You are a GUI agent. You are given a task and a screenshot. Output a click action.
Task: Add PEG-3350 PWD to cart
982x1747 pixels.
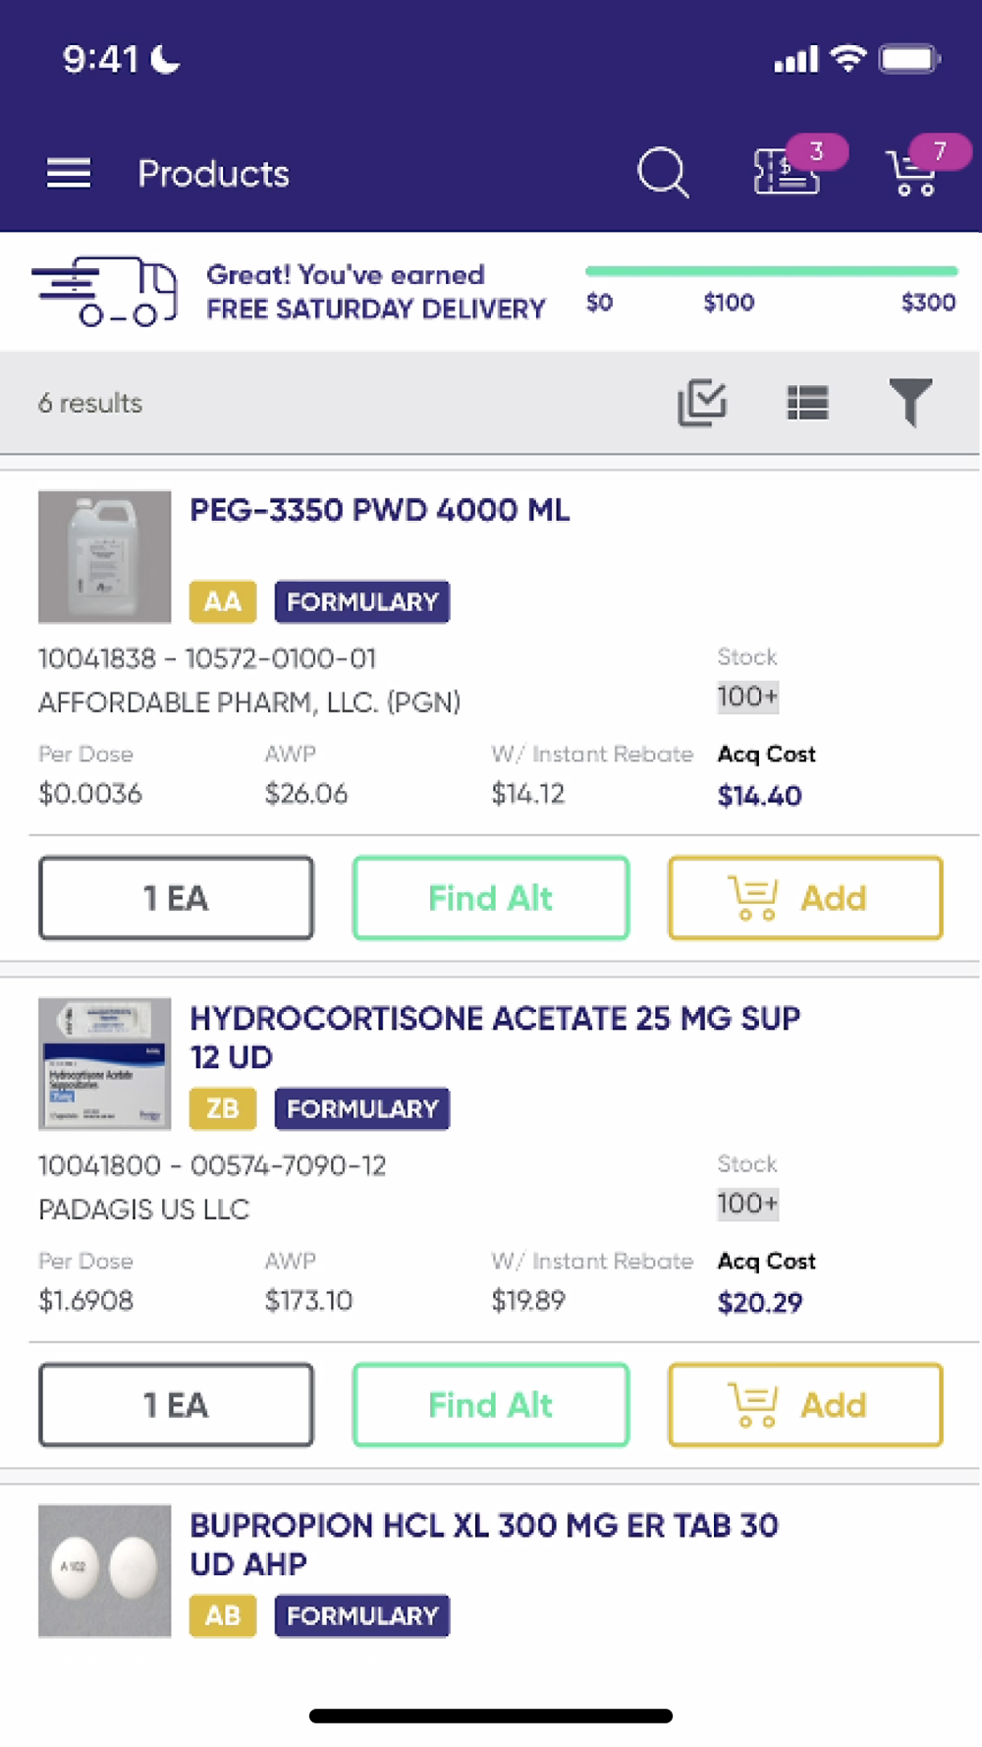click(x=805, y=898)
